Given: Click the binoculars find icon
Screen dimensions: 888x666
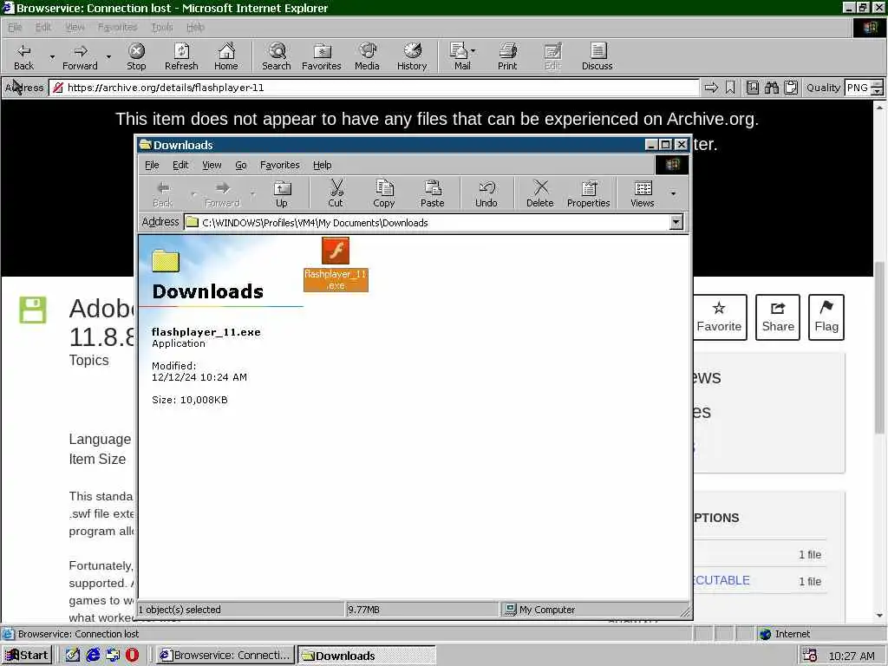Looking at the screenshot, I should [771, 88].
